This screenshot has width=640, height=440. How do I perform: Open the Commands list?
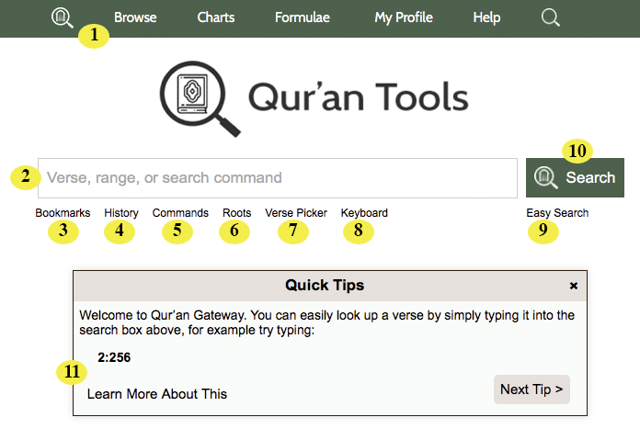click(x=180, y=213)
